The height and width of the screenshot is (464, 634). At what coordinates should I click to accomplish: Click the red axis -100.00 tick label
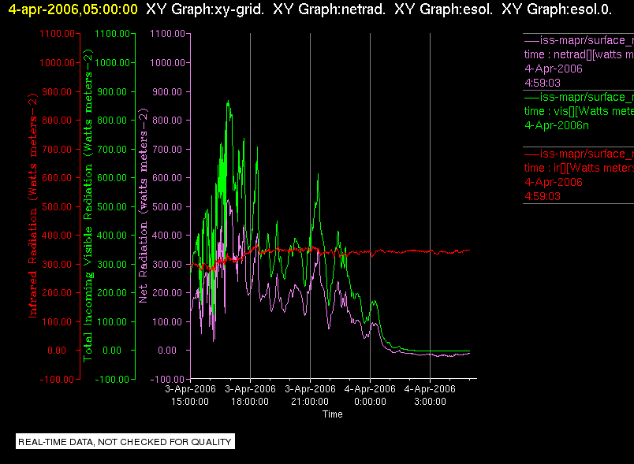tap(57, 380)
